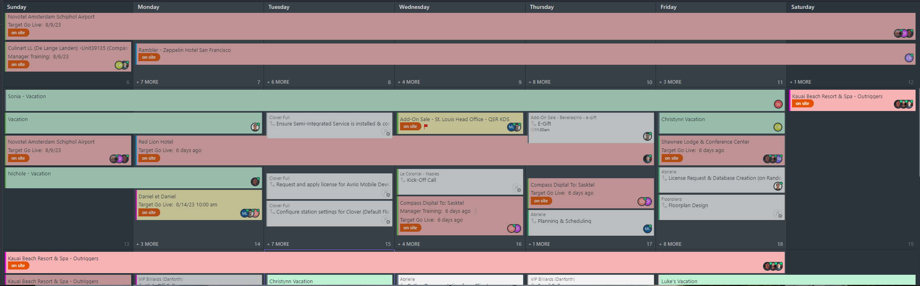Click the on site badge on Daniel et Daniel
Screen dimensions: 920x286
(x=149, y=212)
